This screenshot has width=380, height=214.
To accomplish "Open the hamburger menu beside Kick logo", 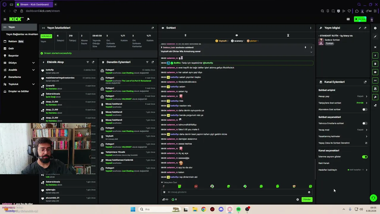I will pos(5,19).
